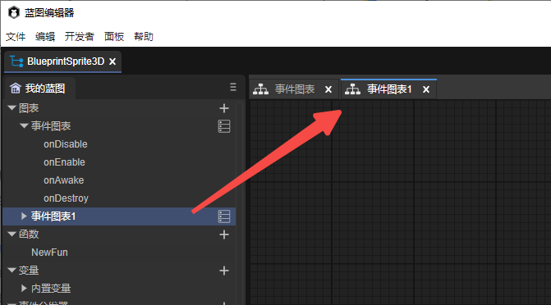The width and height of the screenshot is (551, 305).
Task: Add a new variable via 变量 plus icon
Action: pyautogui.click(x=224, y=271)
